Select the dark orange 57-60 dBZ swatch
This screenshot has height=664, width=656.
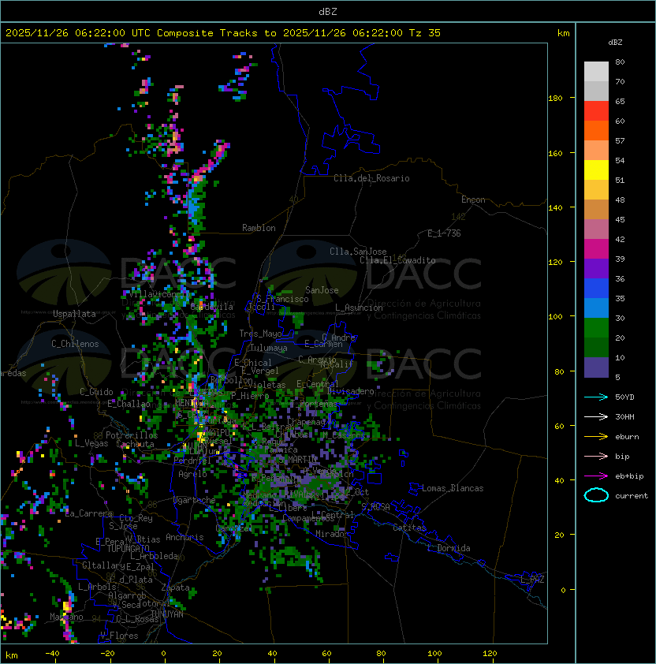tap(596, 130)
